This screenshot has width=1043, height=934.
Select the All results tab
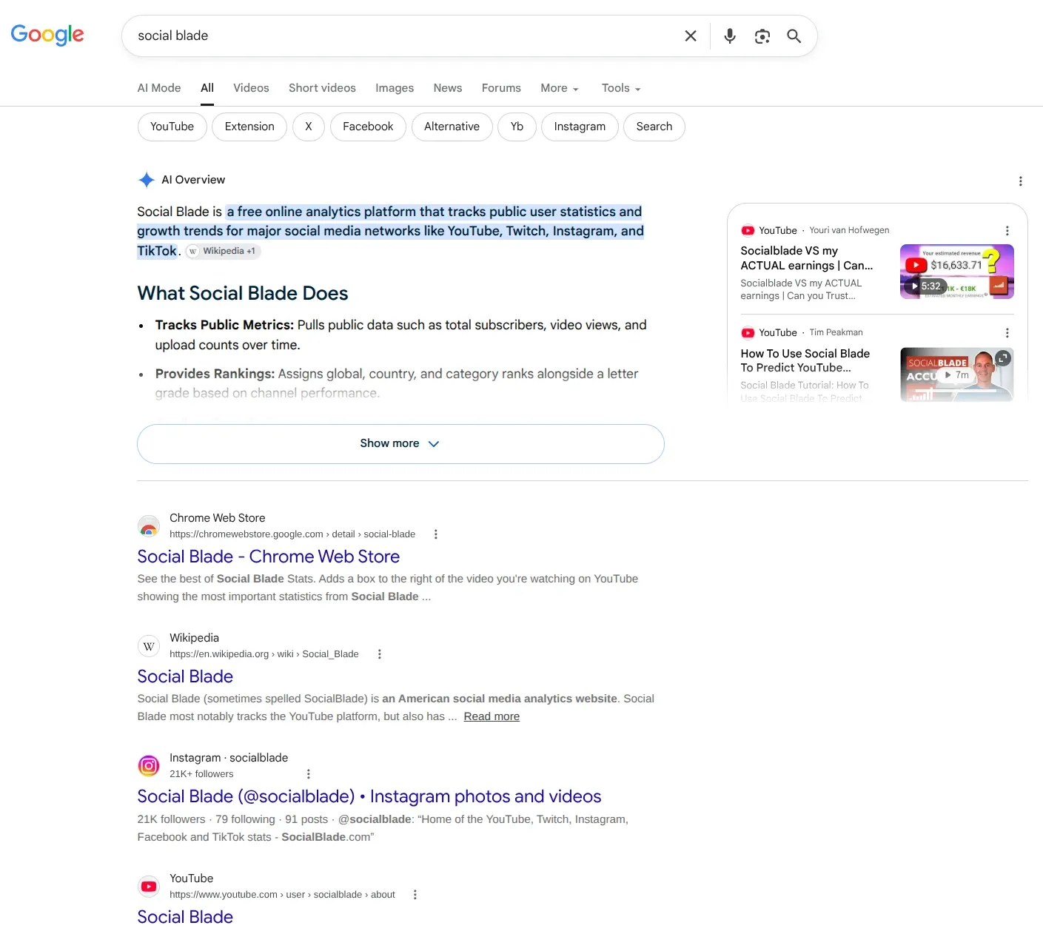tap(207, 88)
